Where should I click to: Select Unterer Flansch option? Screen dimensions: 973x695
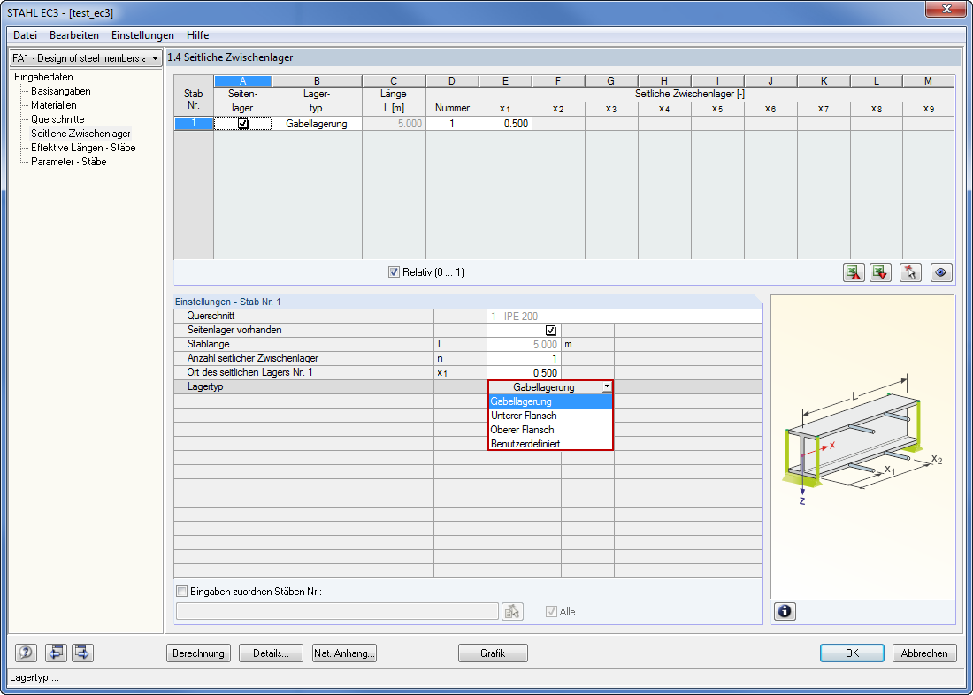[550, 416]
